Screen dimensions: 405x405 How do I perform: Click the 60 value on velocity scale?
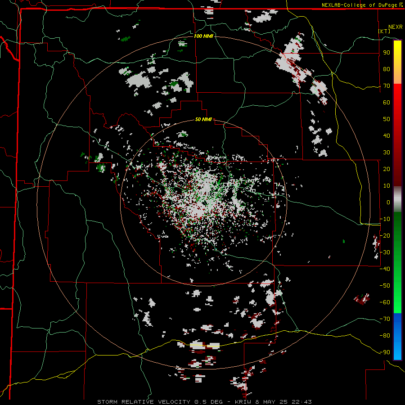tap(387, 103)
